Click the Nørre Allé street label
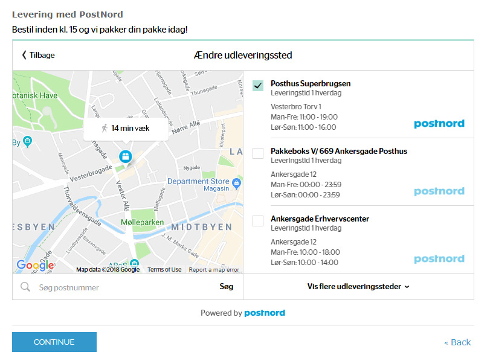The height and width of the screenshot is (358, 493). [x=186, y=127]
